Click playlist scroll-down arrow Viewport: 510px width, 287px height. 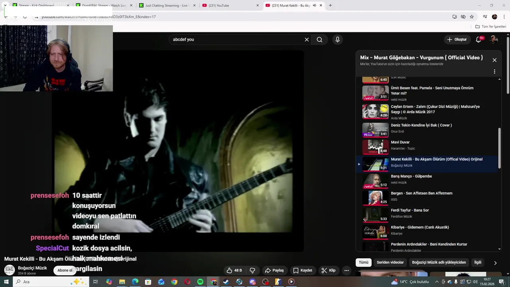pyautogui.click(x=500, y=249)
